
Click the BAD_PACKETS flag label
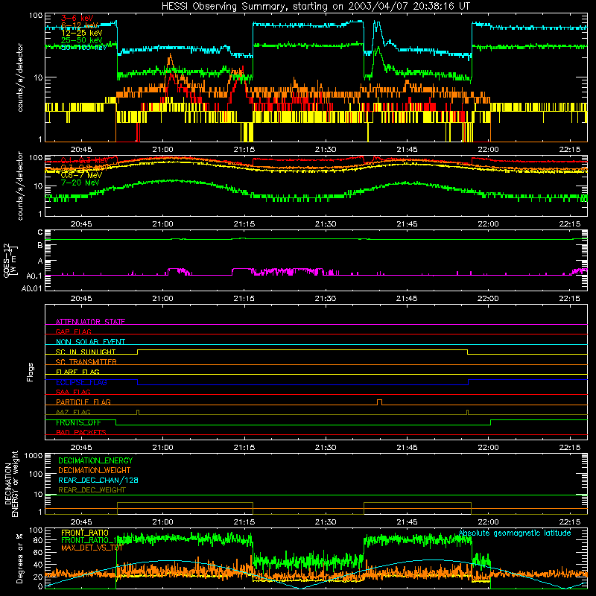click(x=81, y=432)
